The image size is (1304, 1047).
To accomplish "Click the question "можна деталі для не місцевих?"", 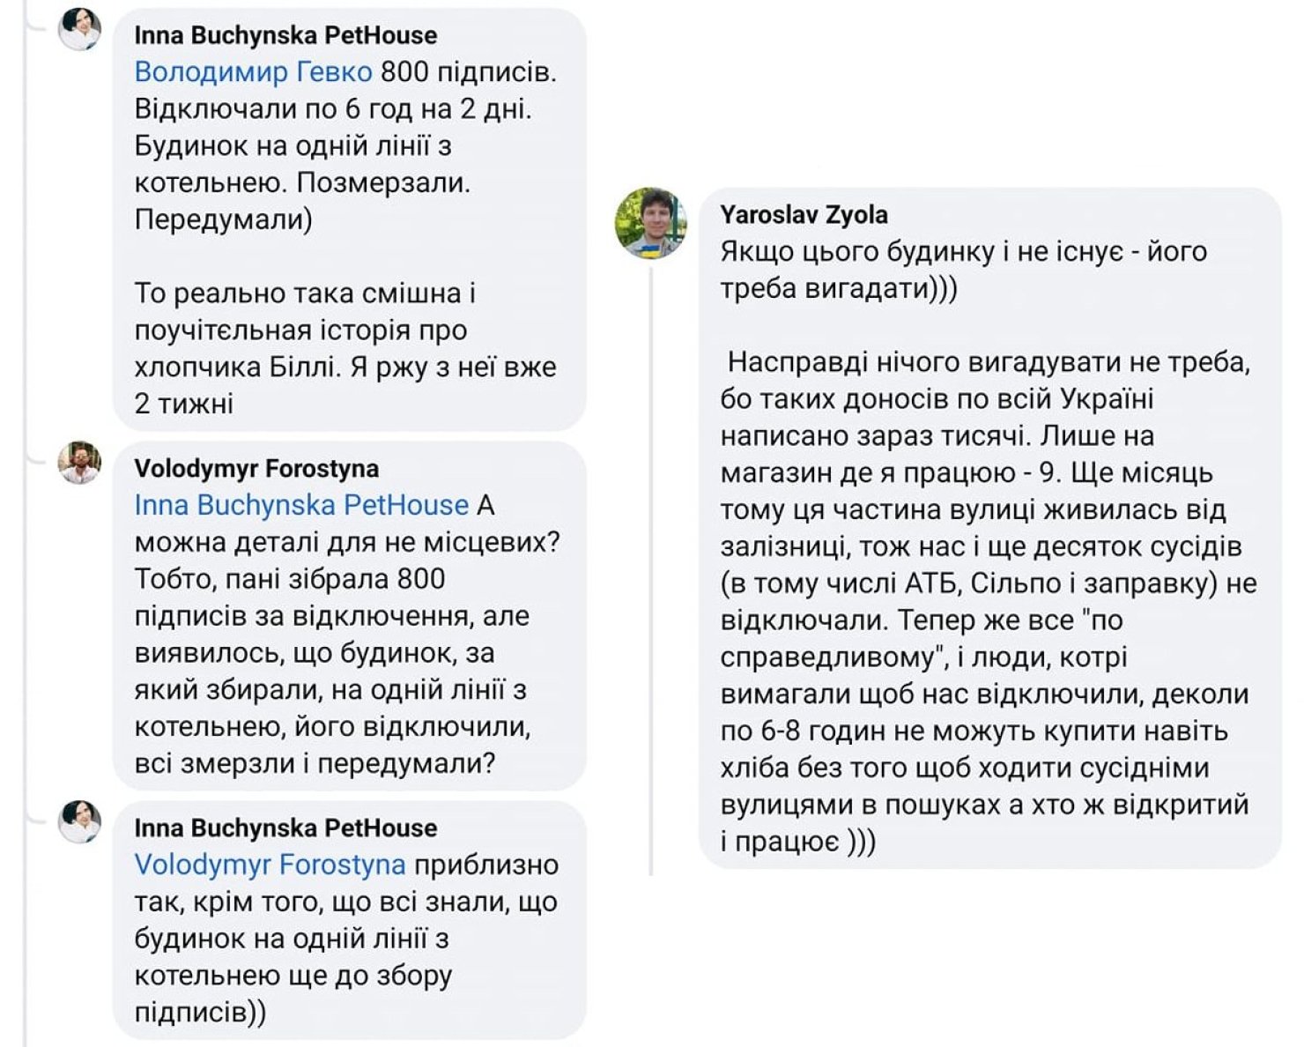I will pyautogui.click(x=347, y=542).
